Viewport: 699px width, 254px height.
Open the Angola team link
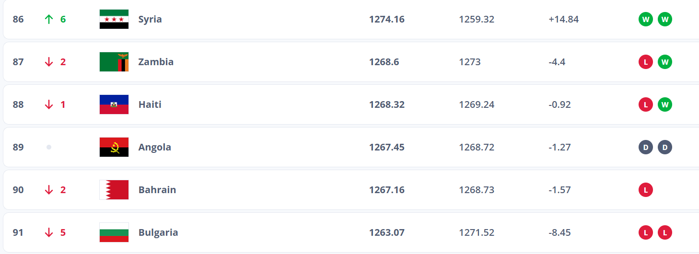tap(154, 147)
